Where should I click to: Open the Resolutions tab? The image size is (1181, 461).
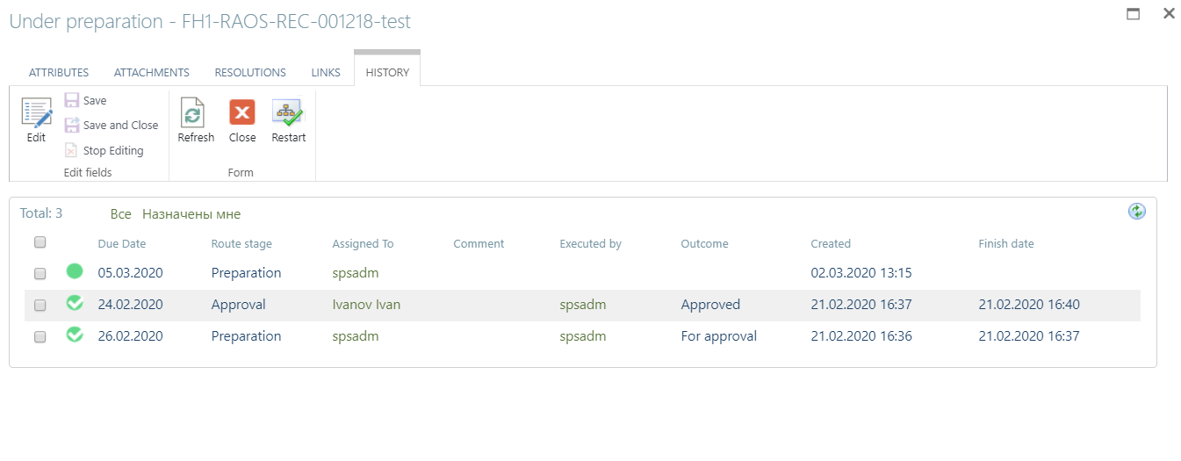click(250, 73)
